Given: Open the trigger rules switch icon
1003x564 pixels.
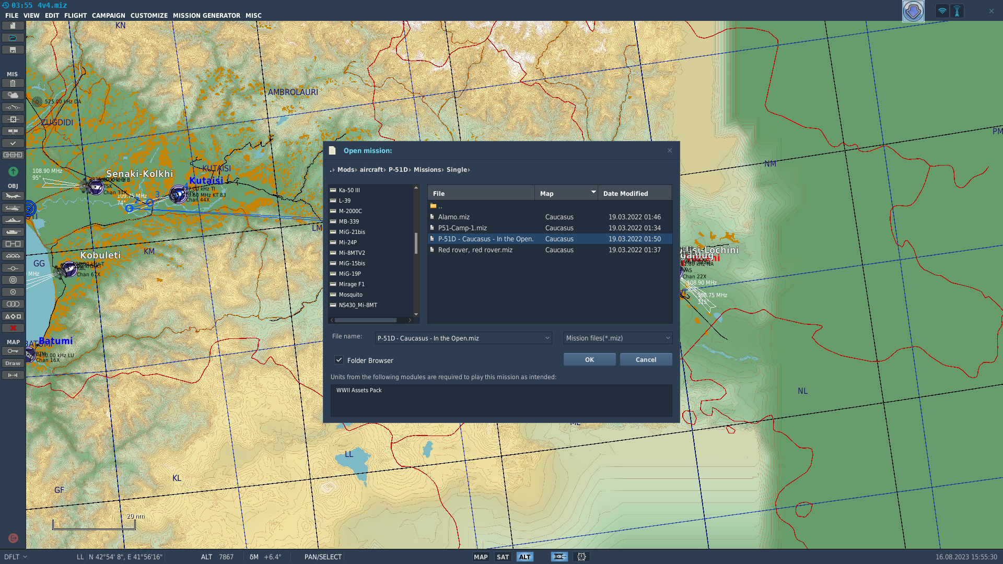Looking at the screenshot, I should 13,107.
